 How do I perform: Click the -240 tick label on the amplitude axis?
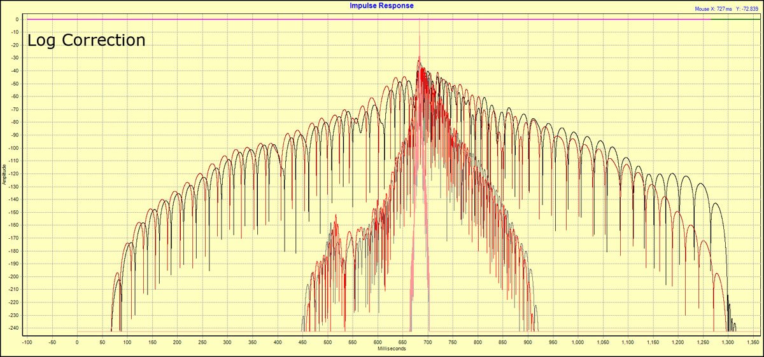(x=13, y=328)
